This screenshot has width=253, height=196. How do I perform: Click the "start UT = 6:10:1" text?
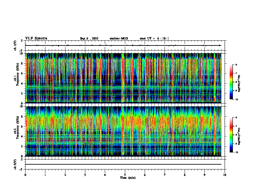coord(154,38)
